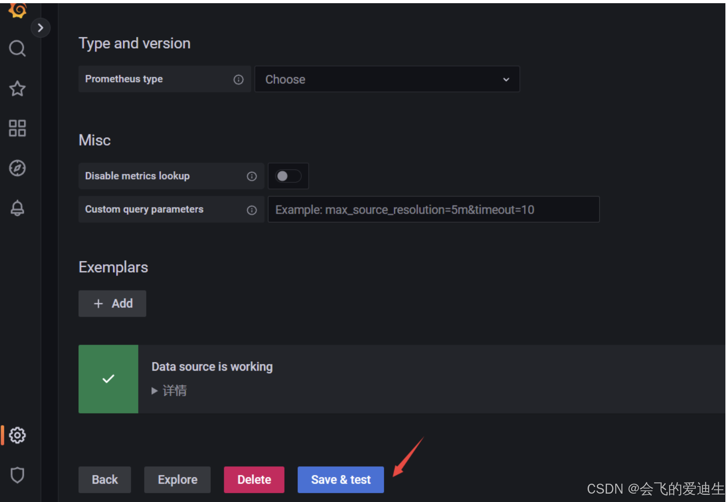Show info for Custom query parameters
727x502 pixels.
click(x=252, y=210)
